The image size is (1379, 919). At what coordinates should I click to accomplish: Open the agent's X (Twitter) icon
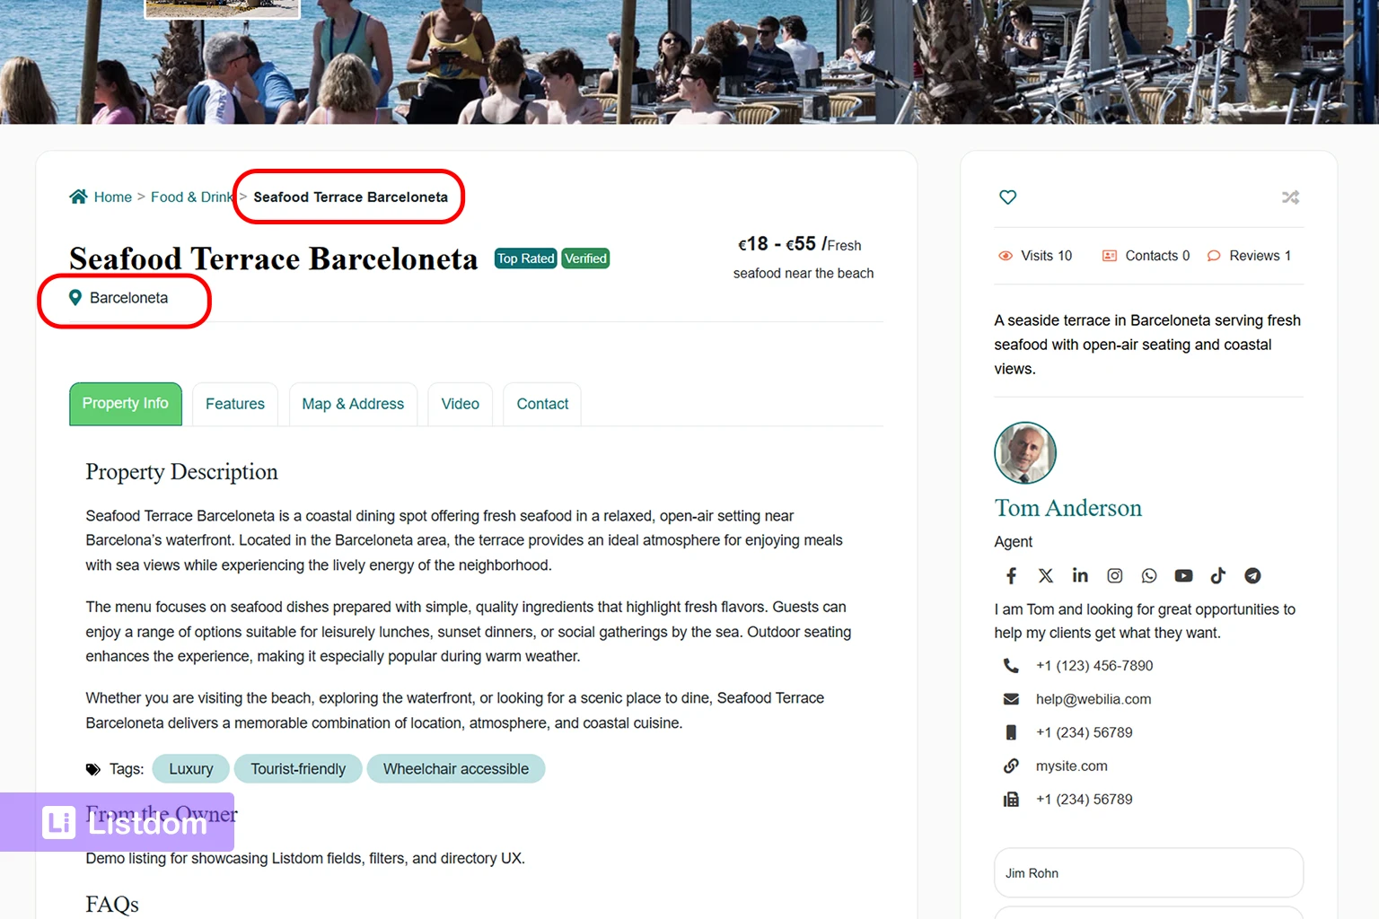coord(1046,576)
